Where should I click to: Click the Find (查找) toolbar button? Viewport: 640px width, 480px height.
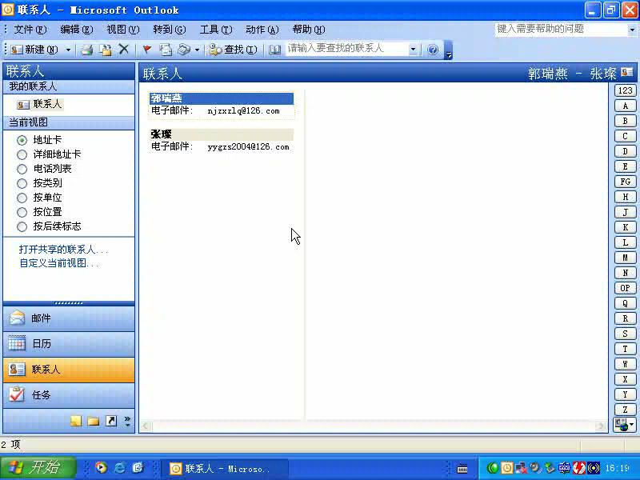click(233, 50)
